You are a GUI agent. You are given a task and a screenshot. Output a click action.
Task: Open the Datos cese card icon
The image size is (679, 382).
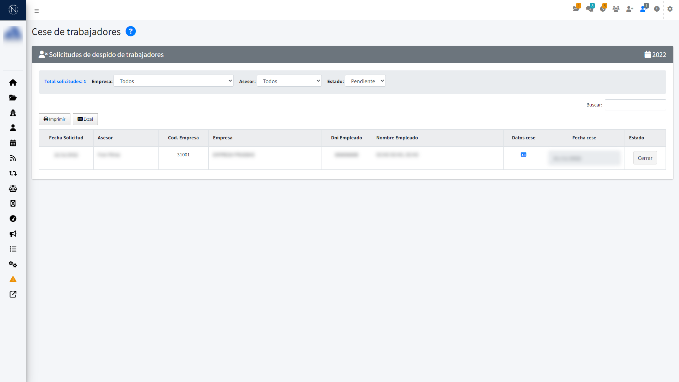pos(523,155)
